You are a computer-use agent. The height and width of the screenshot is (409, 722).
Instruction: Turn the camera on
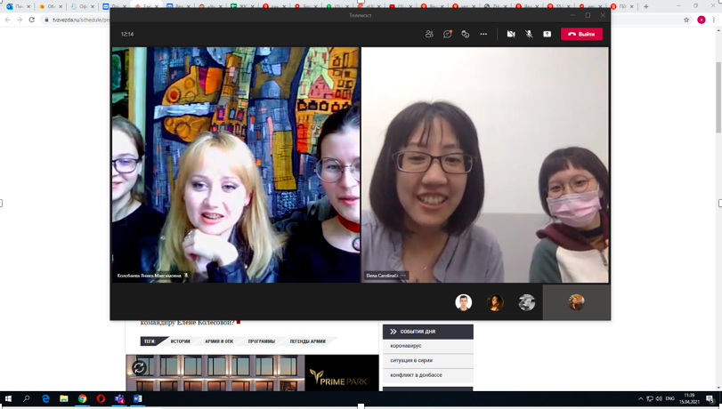pos(511,34)
